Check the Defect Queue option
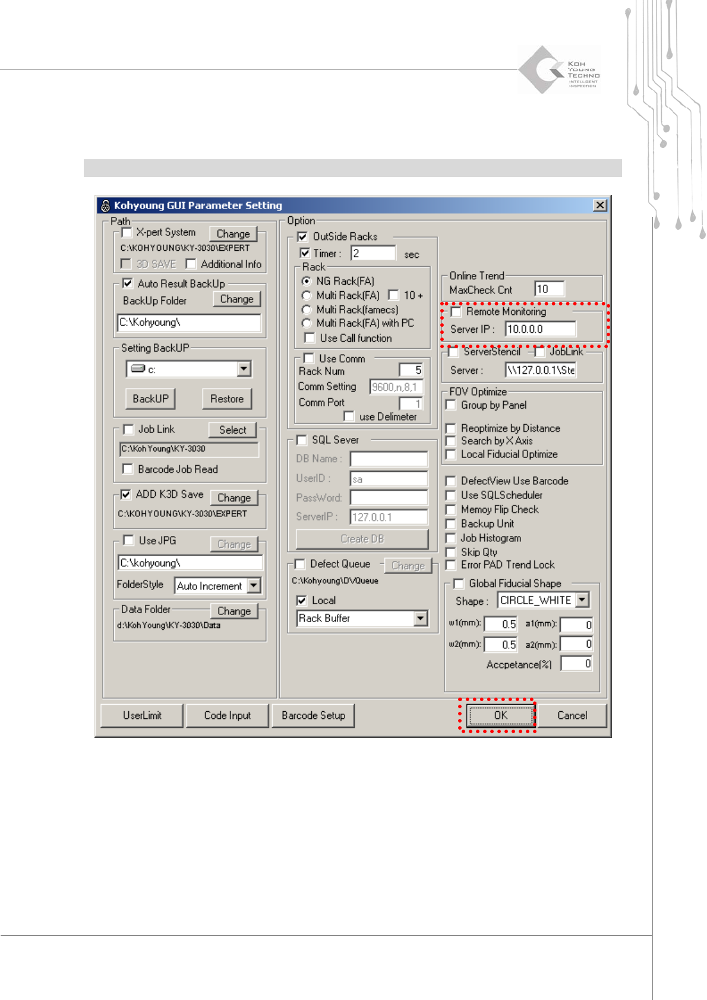 tap(300, 564)
